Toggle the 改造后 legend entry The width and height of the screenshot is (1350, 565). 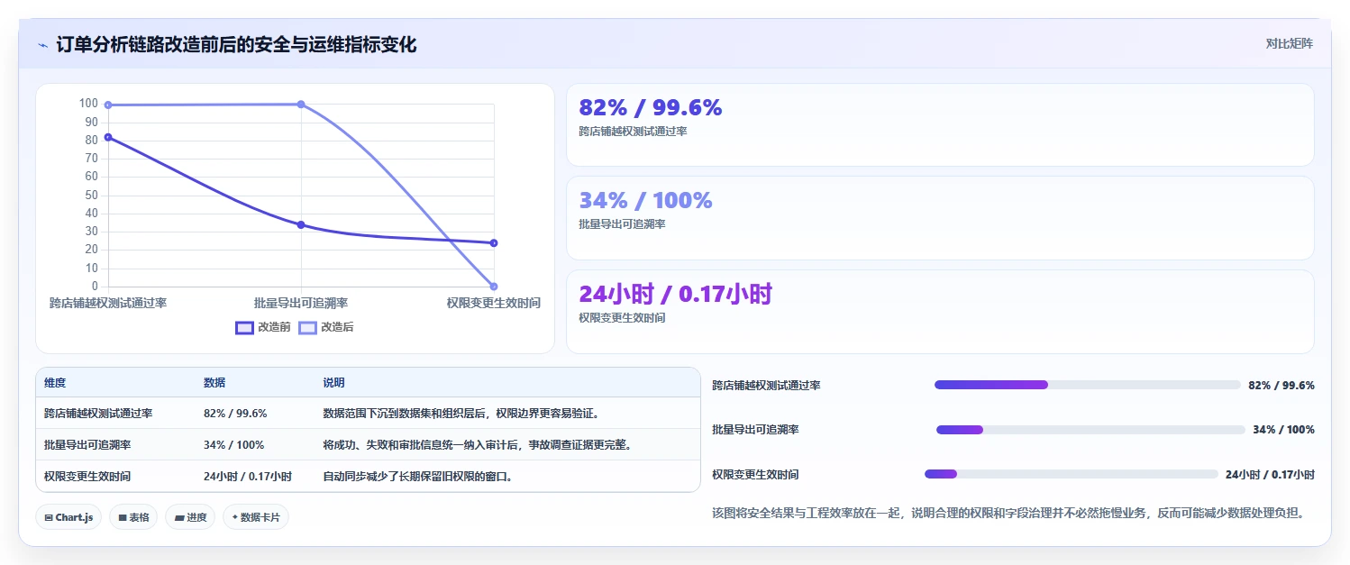(326, 327)
